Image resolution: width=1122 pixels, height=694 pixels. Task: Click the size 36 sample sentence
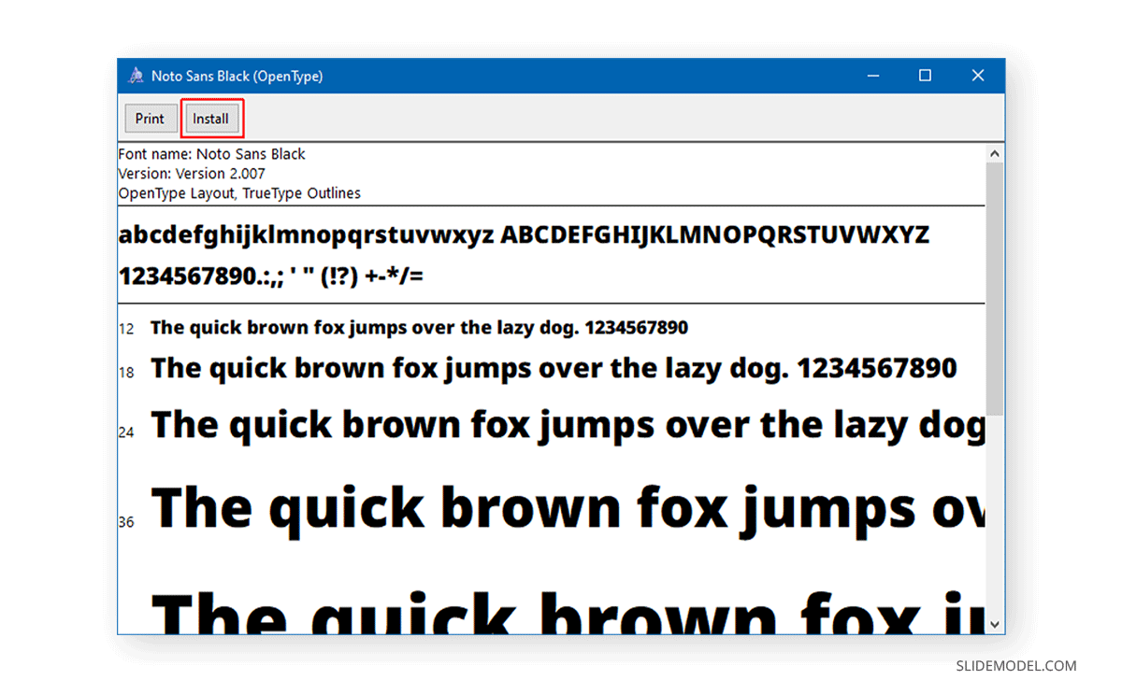pyautogui.click(x=568, y=510)
